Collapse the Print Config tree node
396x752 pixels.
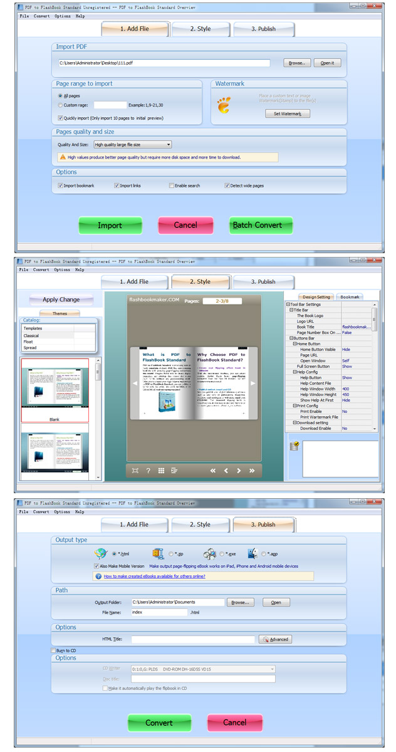click(x=294, y=406)
